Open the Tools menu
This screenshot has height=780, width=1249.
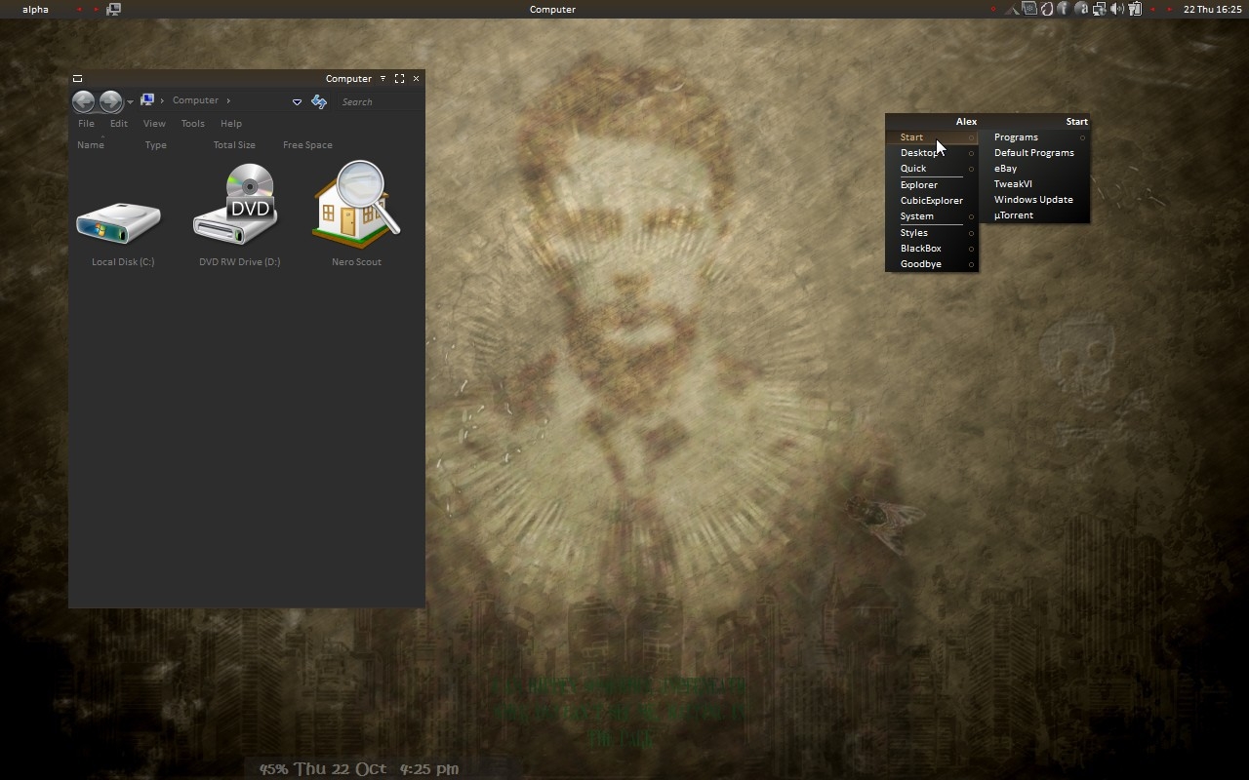193,124
